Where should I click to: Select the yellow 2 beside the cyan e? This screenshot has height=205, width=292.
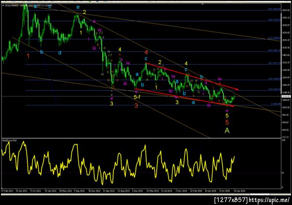(x=84, y=12)
